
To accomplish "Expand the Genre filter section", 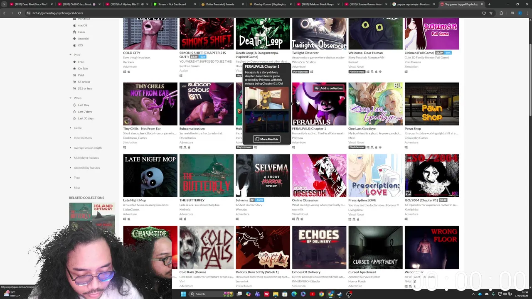I will point(76,128).
